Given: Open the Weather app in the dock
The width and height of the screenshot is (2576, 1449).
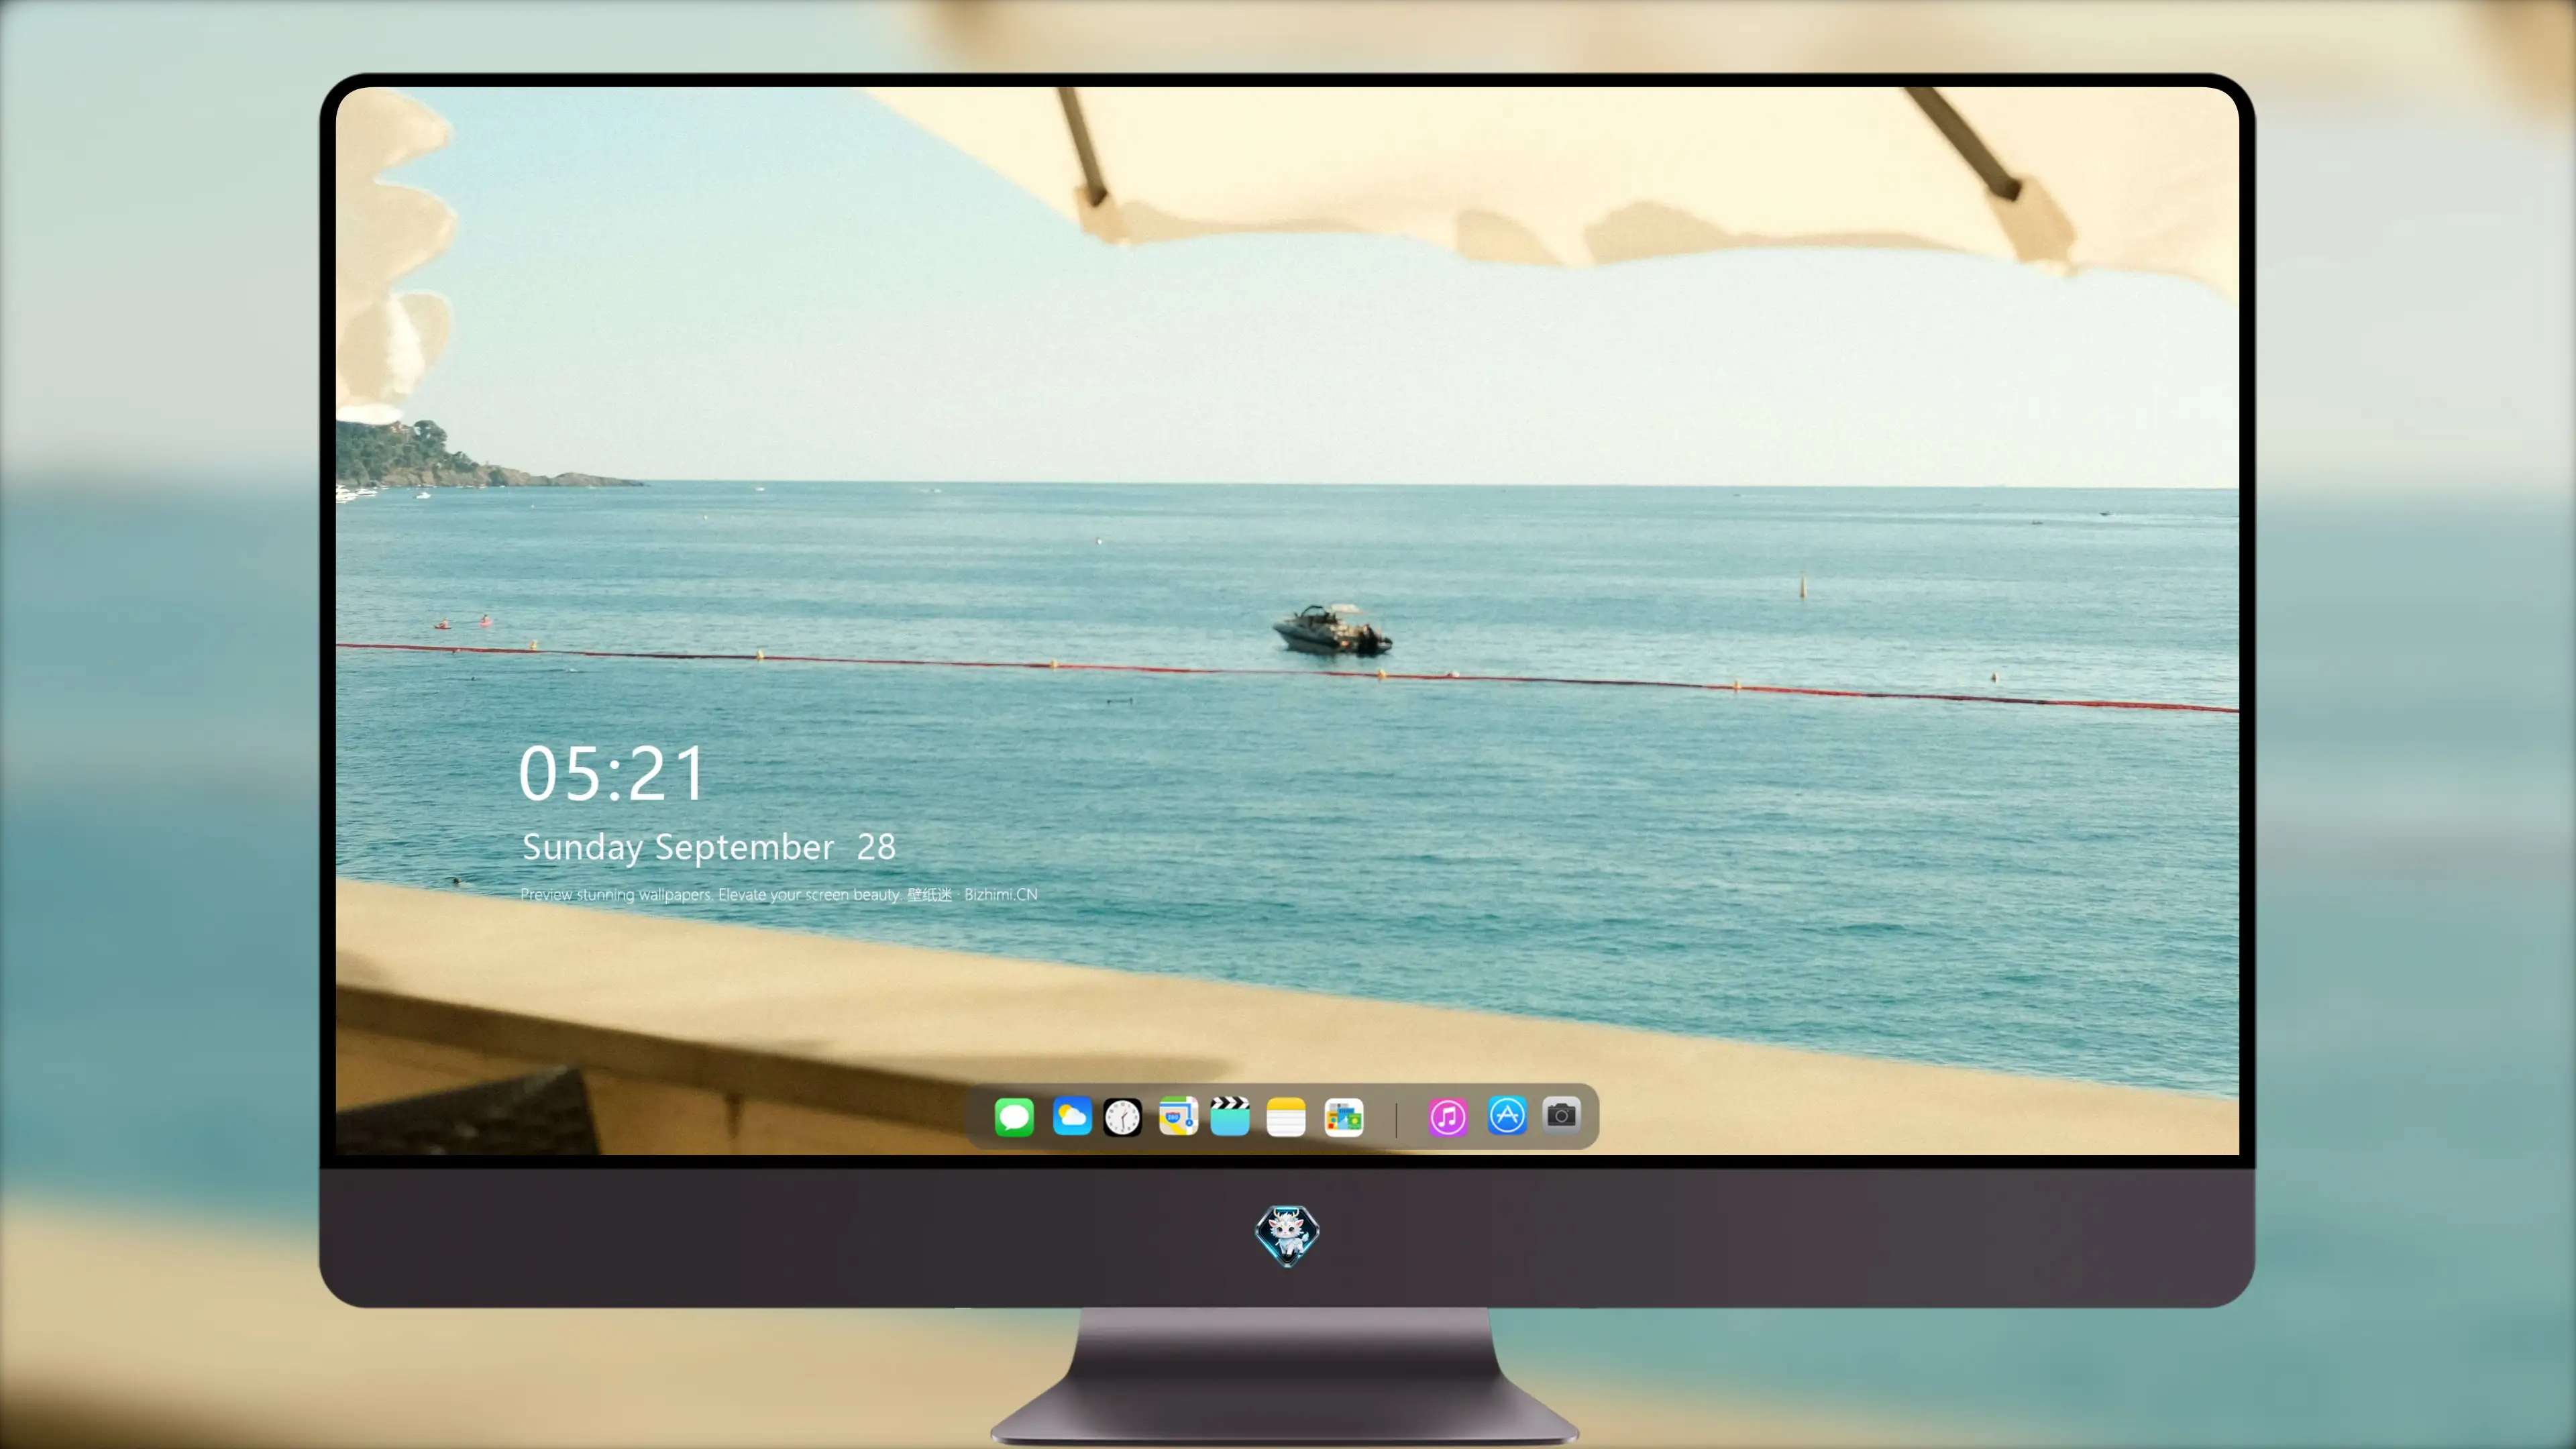Looking at the screenshot, I should tap(1071, 1117).
